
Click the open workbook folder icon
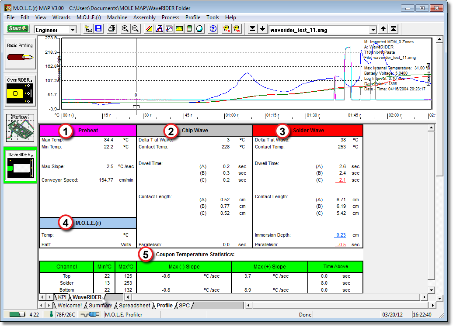(x=88, y=29)
